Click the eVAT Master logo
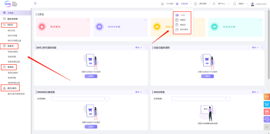This screenshot has width=270, height=134. click(x=10, y=4)
